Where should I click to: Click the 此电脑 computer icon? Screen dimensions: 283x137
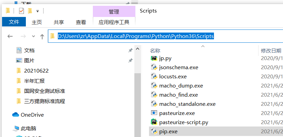click(16, 129)
